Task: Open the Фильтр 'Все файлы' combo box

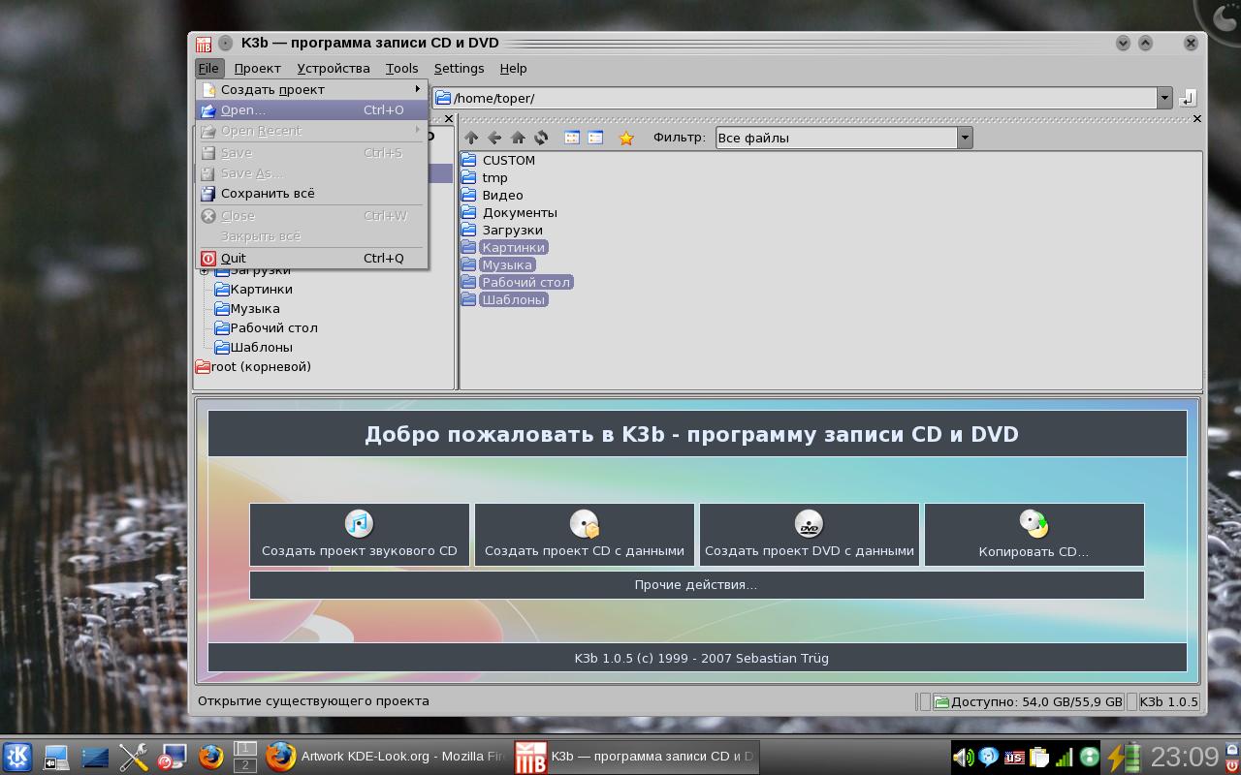Action: (843, 138)
